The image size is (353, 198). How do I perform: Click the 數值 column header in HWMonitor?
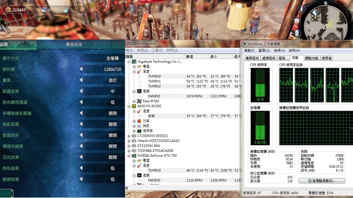(x=196, y=56)
